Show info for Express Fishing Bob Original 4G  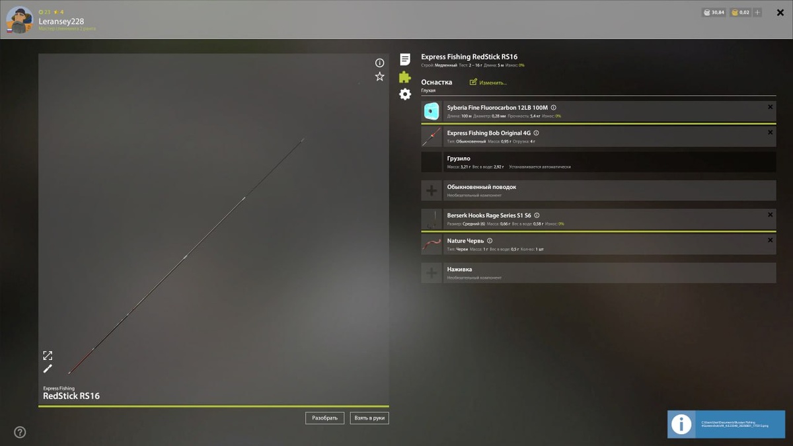tap(536, 133)
